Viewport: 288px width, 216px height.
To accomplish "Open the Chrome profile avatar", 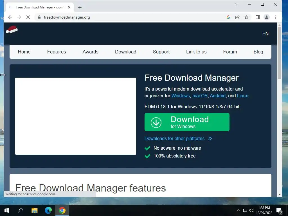I will [267, 17].
